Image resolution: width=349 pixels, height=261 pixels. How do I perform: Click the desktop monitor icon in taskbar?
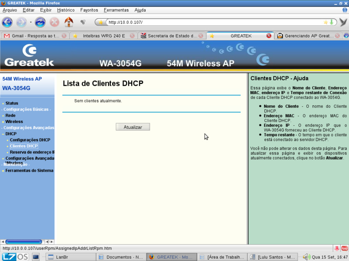pyautogui.click(x=36, y=257)
